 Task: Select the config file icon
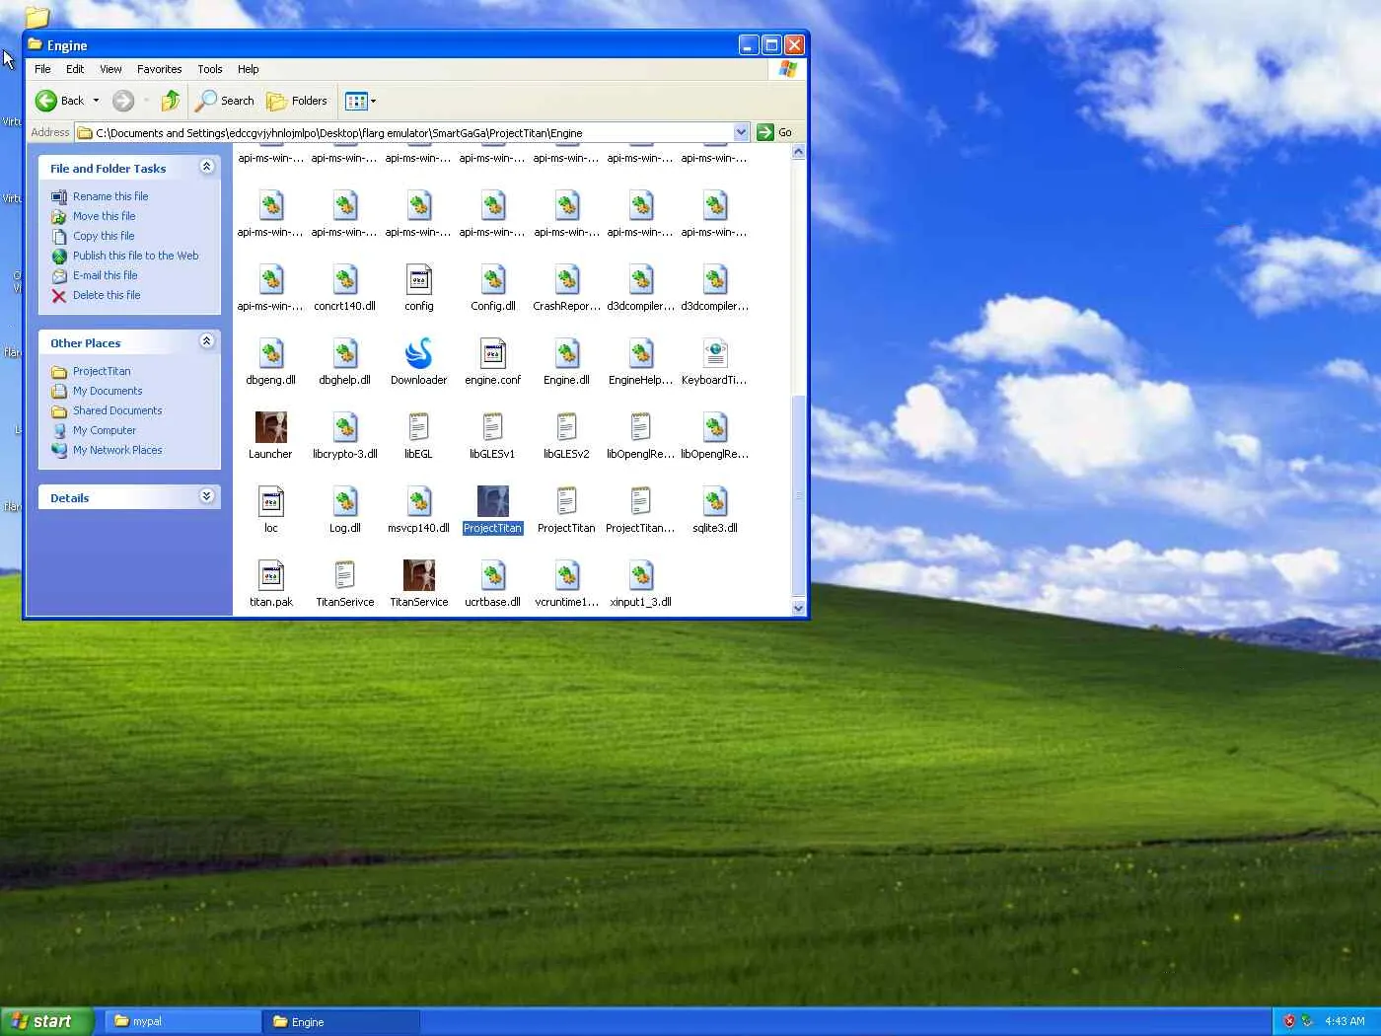click(x=418, y=279)
